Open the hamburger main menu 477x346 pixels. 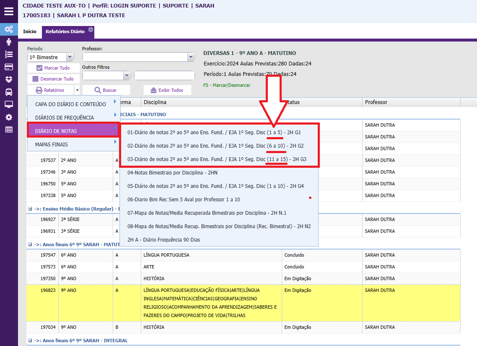(9, 11)
